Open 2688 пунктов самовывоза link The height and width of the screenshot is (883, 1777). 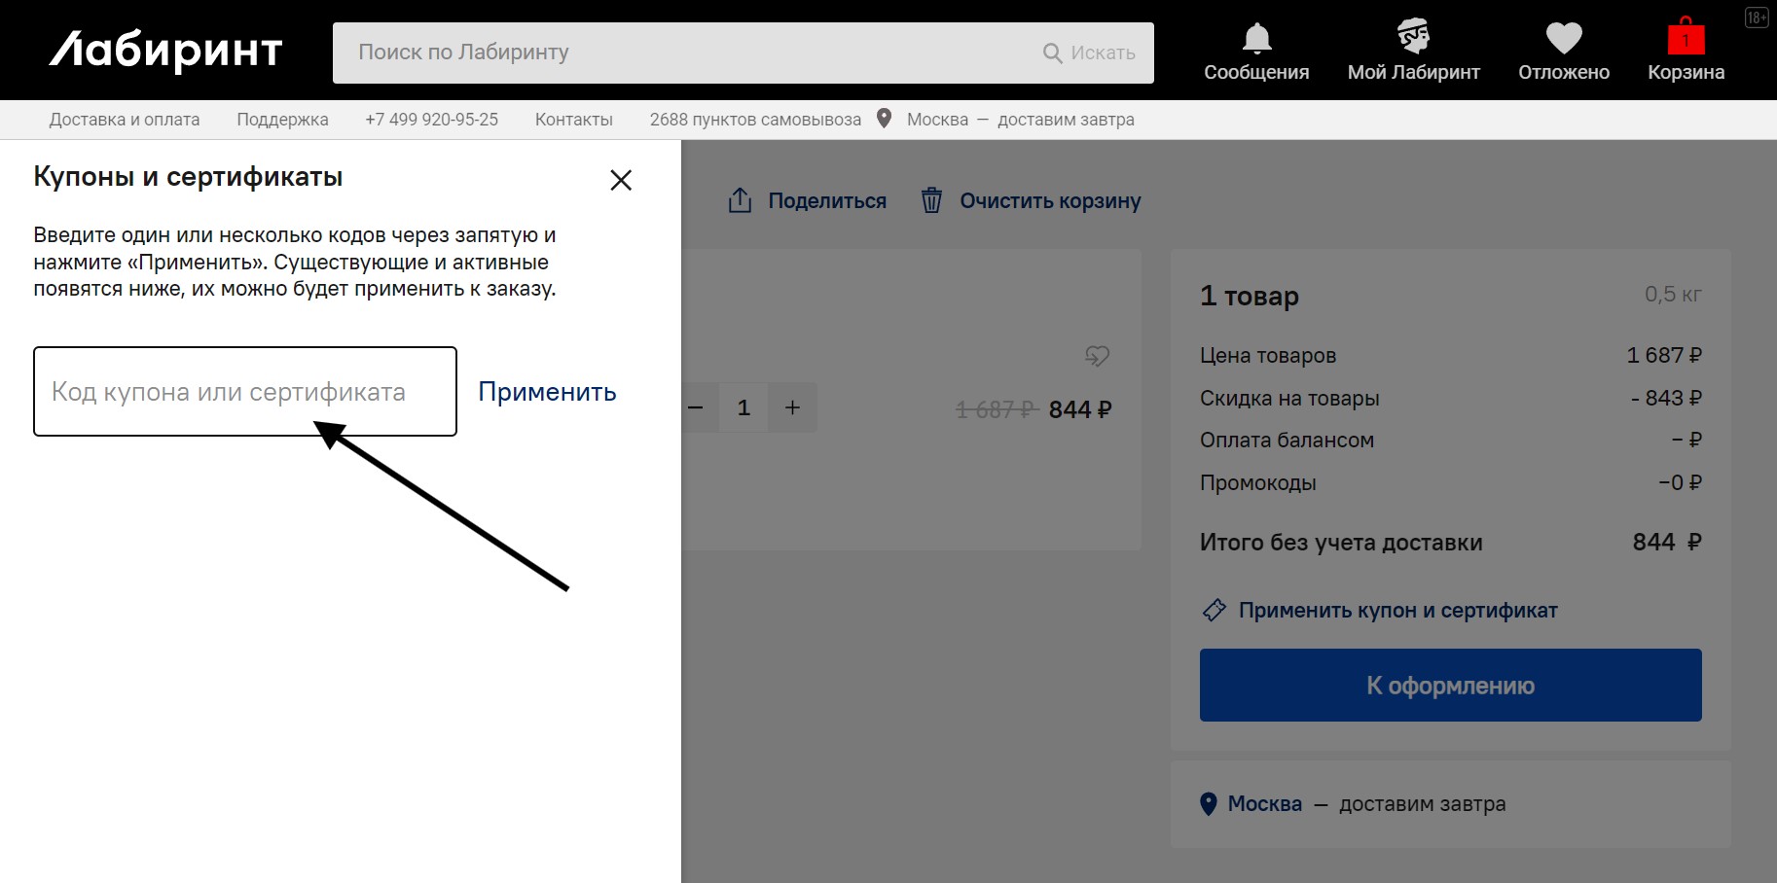755,120
